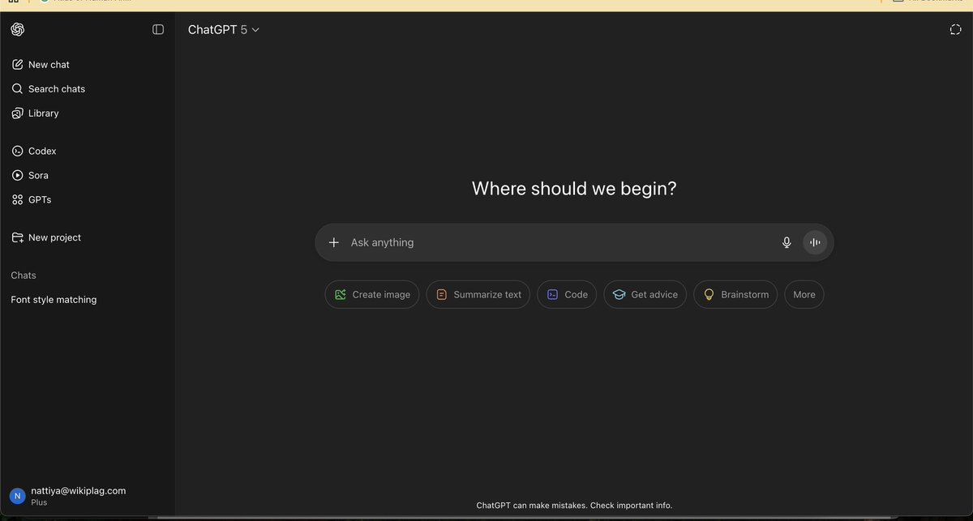Screen dimensions: 973x521
Task: Click the Plus plan label under the email
Action: coord(39,502)
